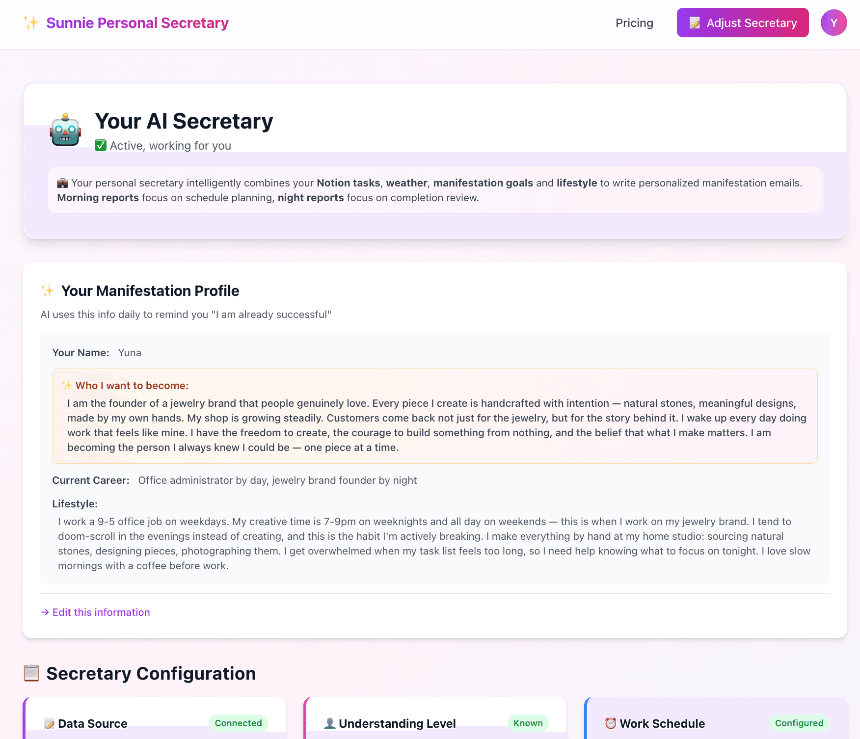Click the pencil-memo icon beside Data Source
Screen dimensions: 860x739
coord(50,723)
